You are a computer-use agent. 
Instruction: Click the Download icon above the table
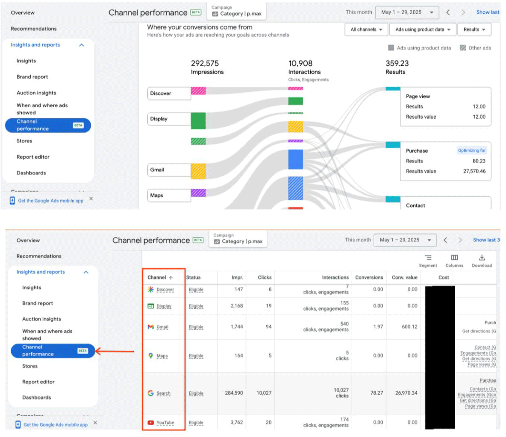[482, 258]
